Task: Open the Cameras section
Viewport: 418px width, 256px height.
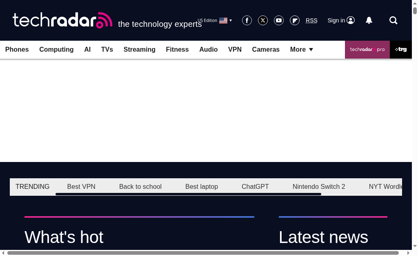Action: point(266,49)
